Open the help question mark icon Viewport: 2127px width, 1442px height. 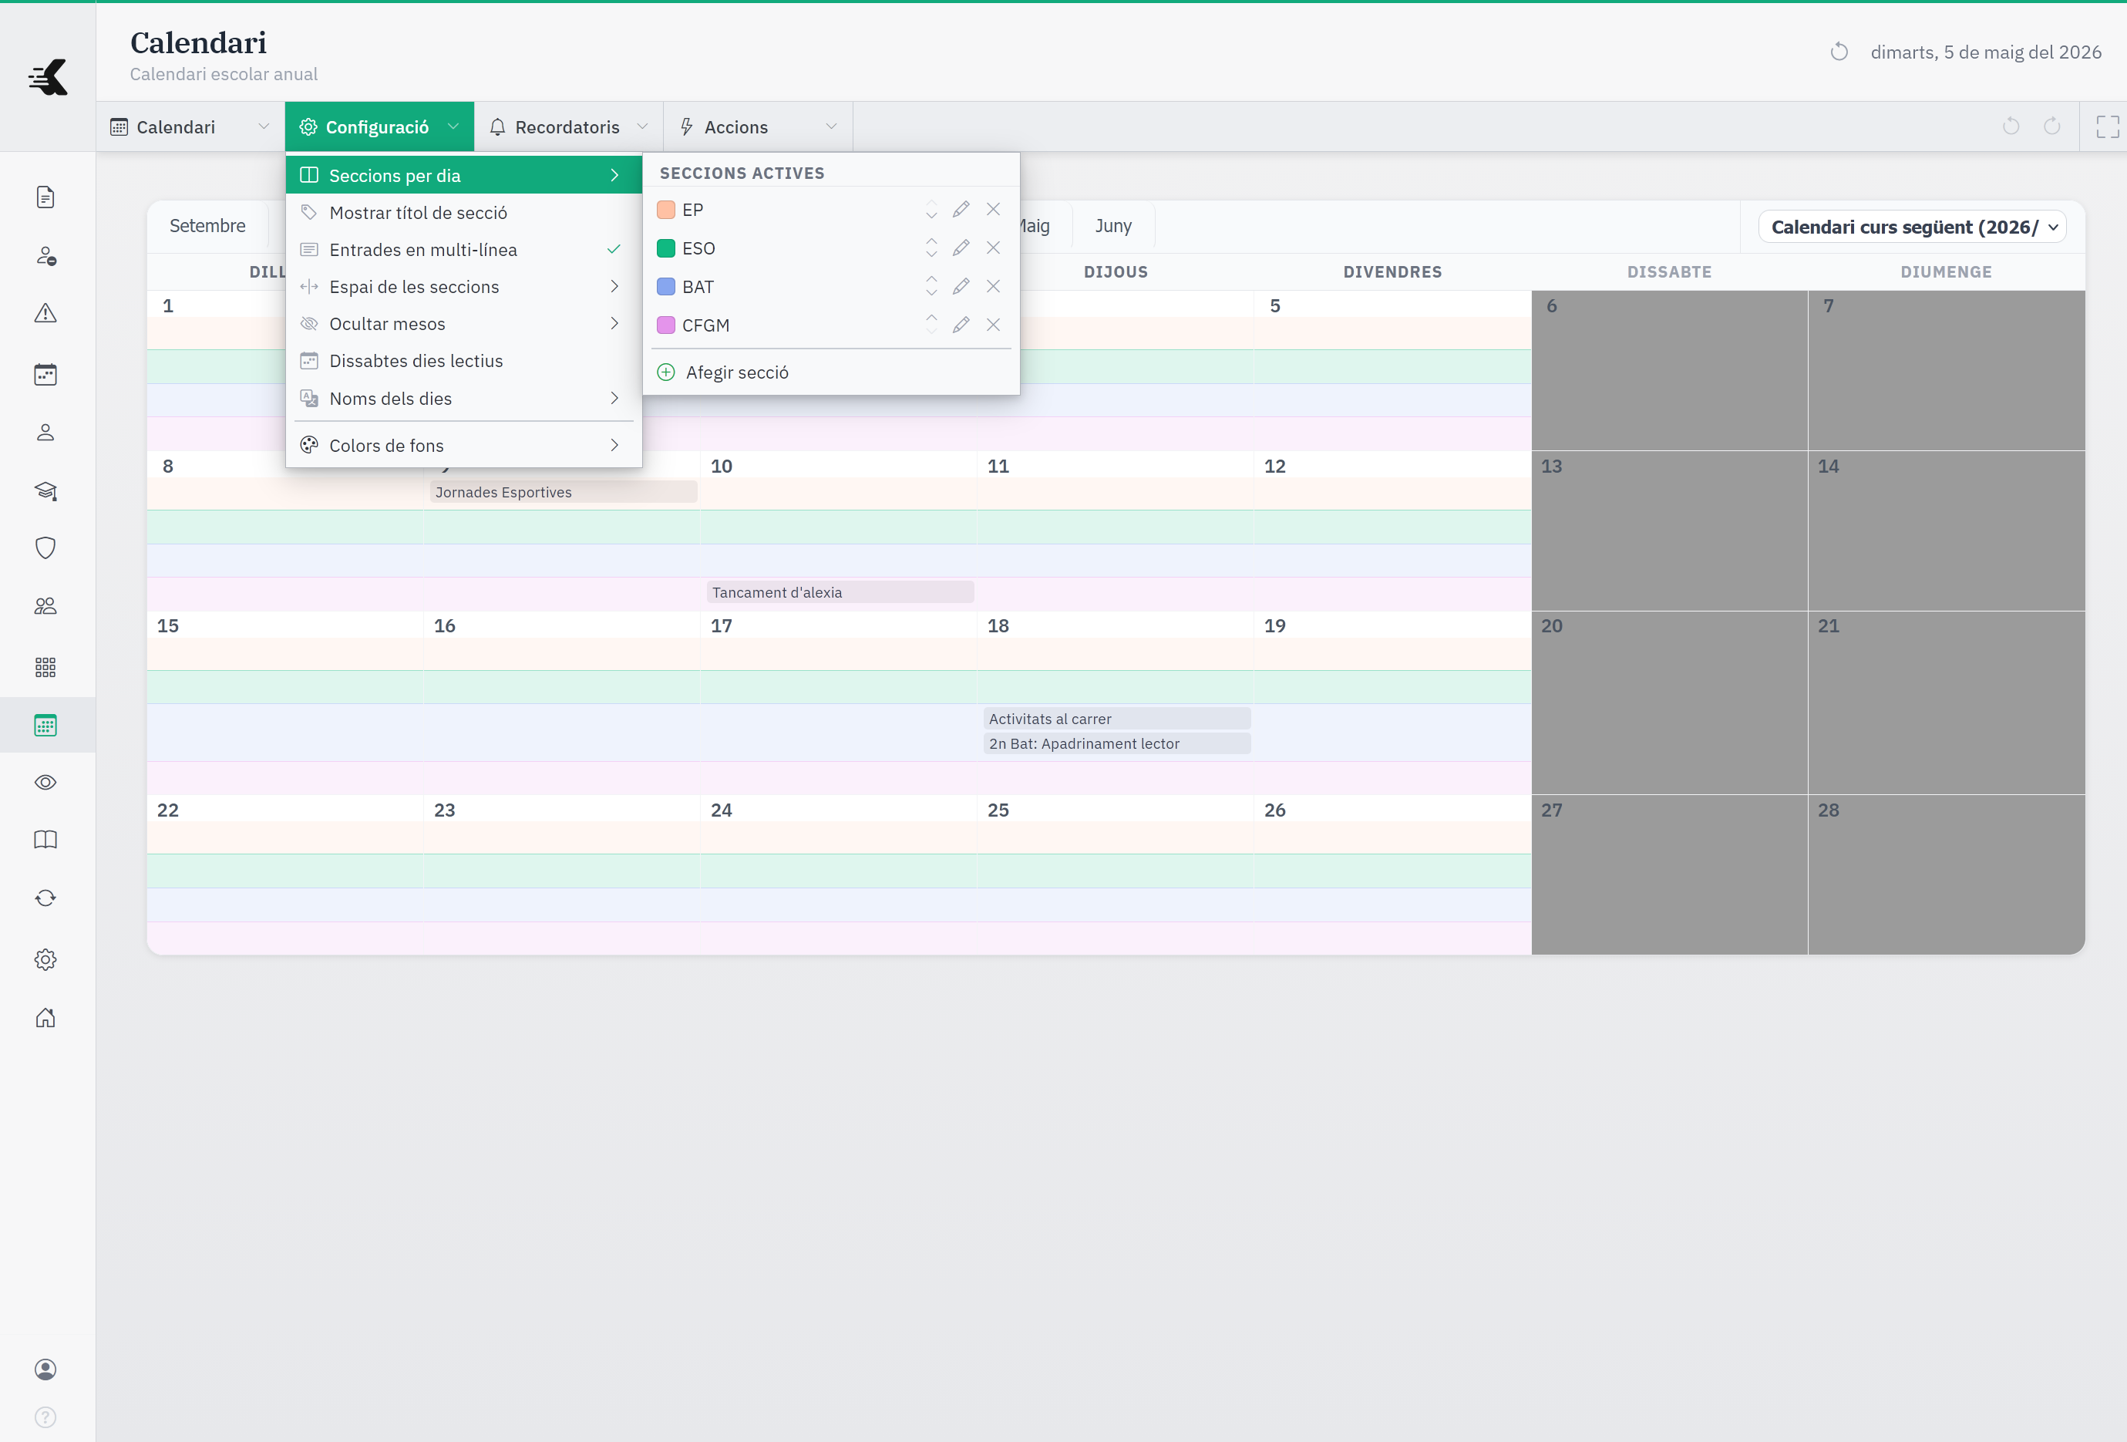[45, 1417]
